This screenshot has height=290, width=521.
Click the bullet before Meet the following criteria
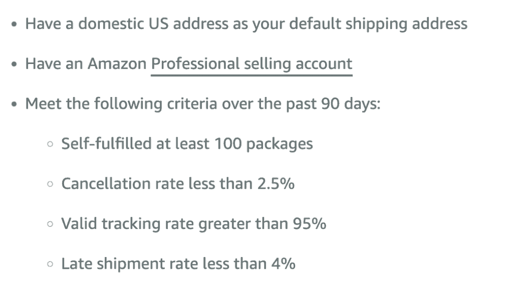point(16,105)
